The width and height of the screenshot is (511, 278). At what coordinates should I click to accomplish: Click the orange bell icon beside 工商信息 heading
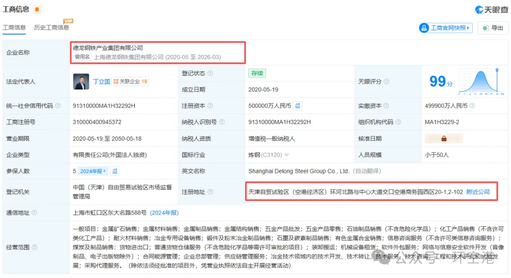point(37,9)
